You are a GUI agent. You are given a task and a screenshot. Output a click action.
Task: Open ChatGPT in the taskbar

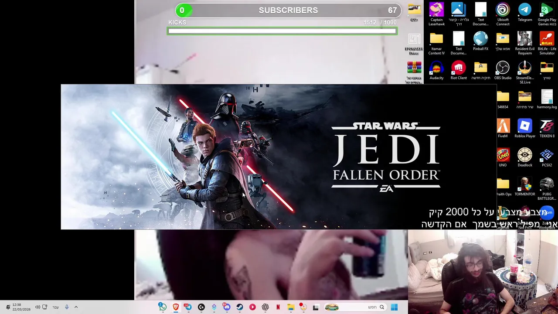tap(265, 307)
